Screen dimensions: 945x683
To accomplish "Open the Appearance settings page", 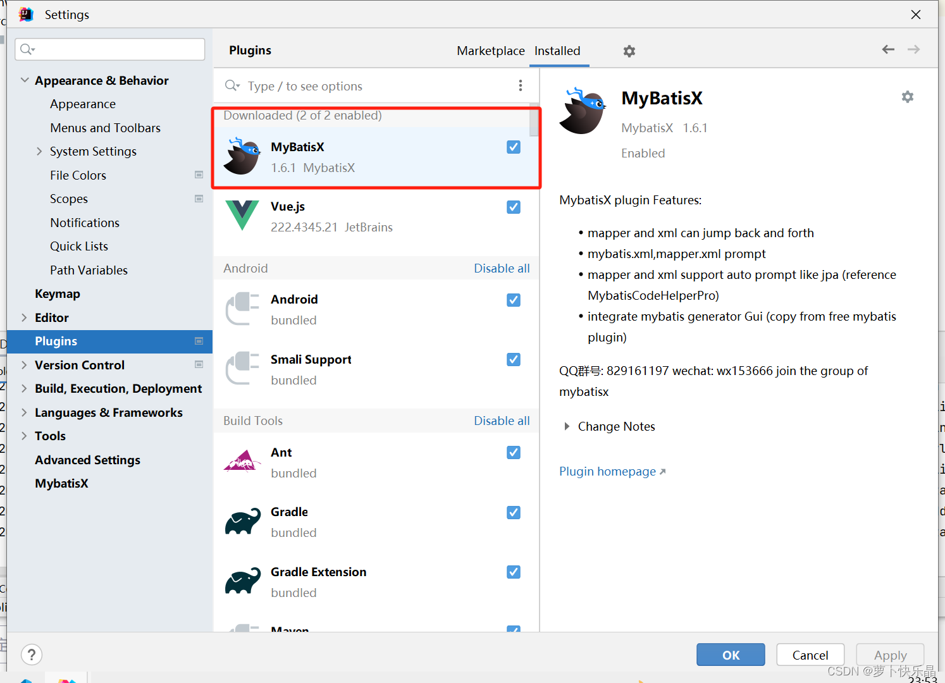I will point(83,104).
